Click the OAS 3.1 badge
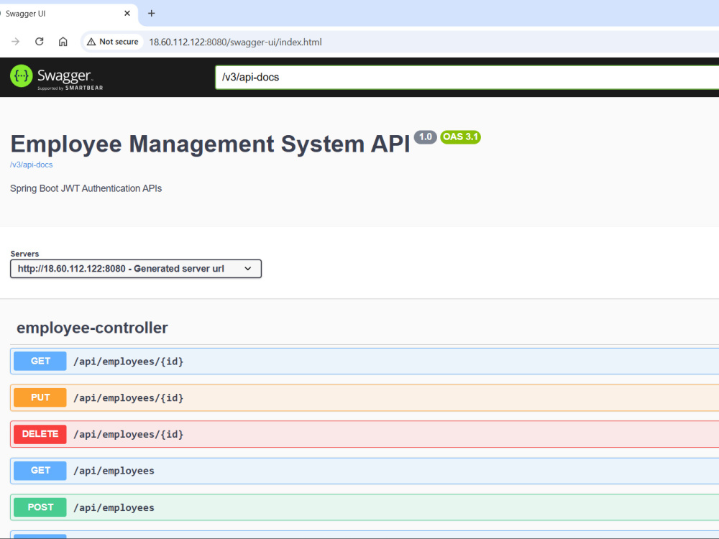This screenshot has width=719, height=539. (460, 137)
